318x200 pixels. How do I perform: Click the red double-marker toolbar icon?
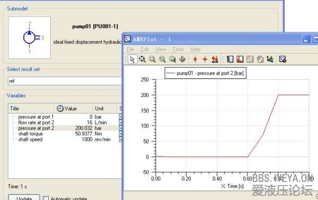pyautogui.click(x=215, y=59)
